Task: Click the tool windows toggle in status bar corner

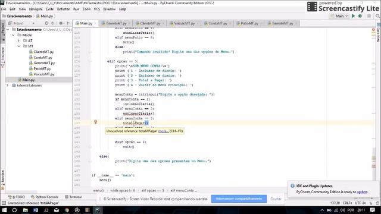Action: pos(4,203)
